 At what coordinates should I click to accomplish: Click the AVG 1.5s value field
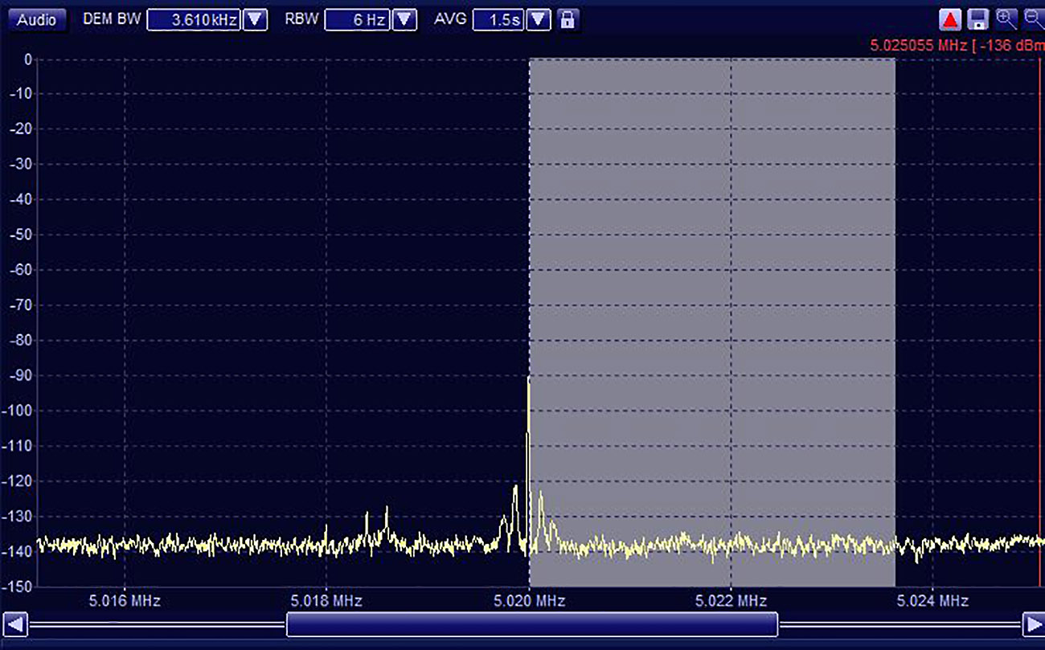pos(499,20)
